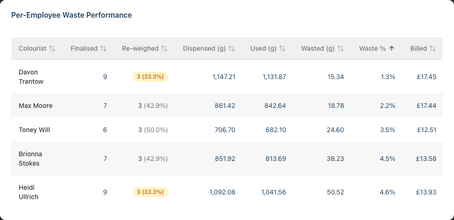The image size is (454, 220).
Task: Click used value 1,131.87
Action: pyautogui.click(x=274, y=77)
